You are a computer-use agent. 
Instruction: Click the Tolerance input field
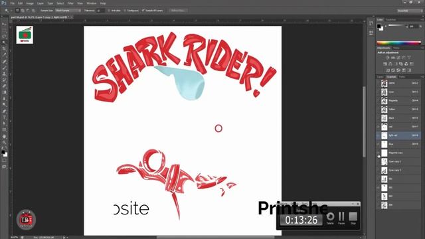(x=100, y=11)
